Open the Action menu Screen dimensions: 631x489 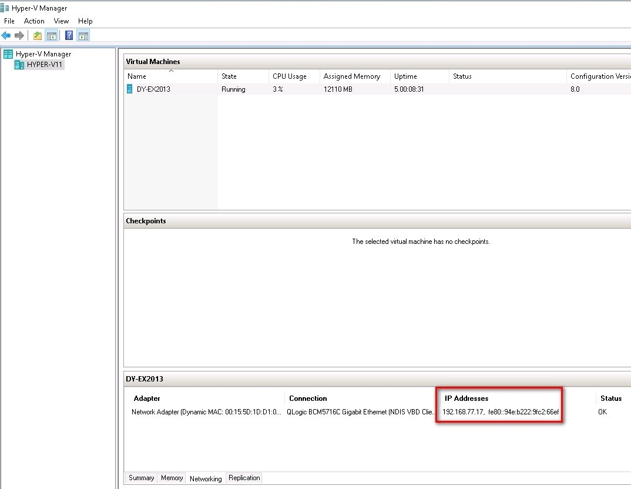point(34,21)
